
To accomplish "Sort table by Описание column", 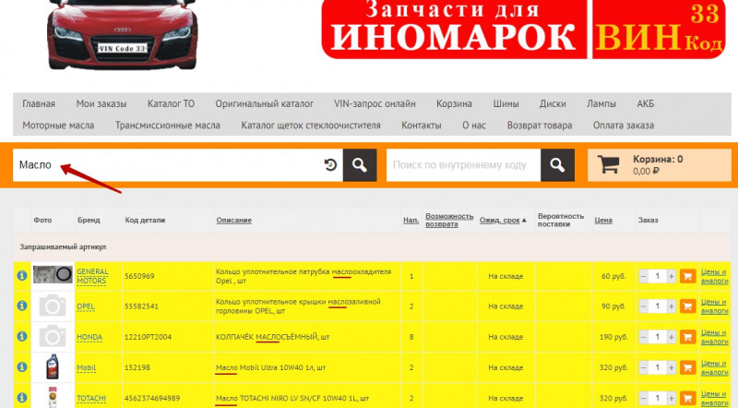I will tap(234, 220).
